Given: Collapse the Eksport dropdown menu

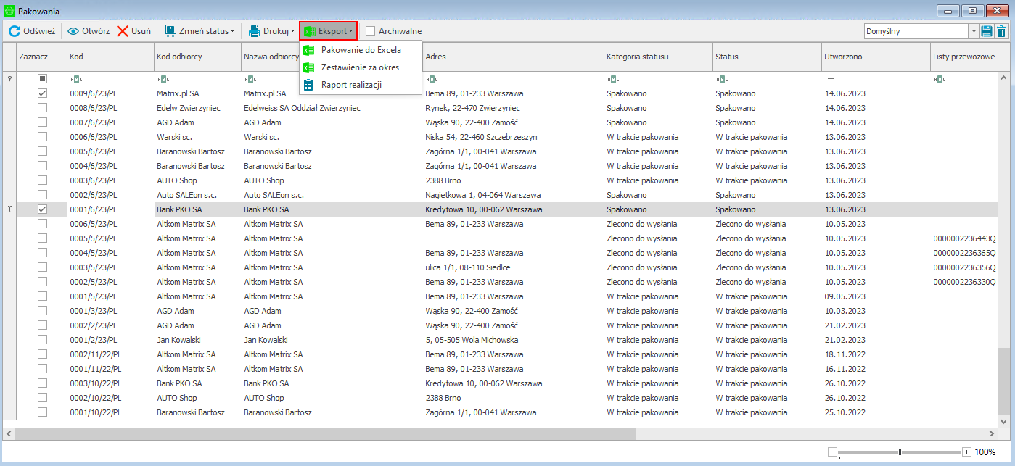Looking at the screenshot, I should pos(329,31).
